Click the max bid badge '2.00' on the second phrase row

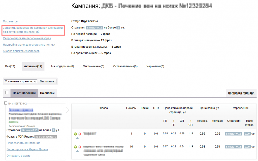coord(247,146)
